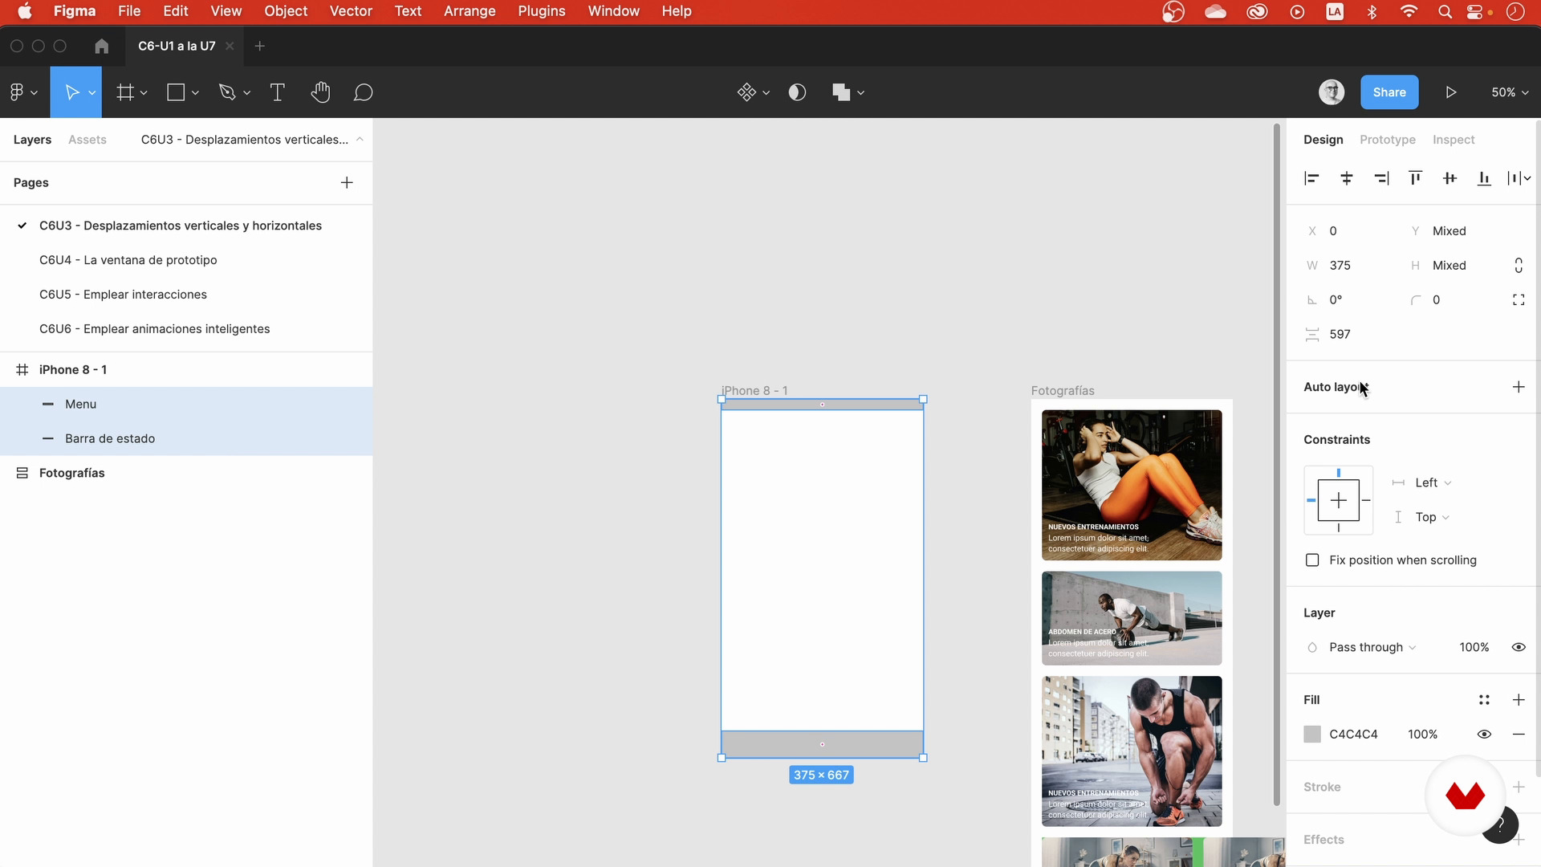Image resolution: width=1541 pixels, height=867 pixels.
Task: Click the Use as mask icon
Action: 797,92
